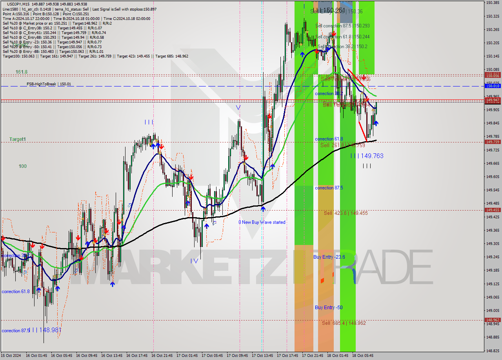Click the red 149.947 current price tag
502x360 pixels.
pyautogui.click(x=493, y=101)
